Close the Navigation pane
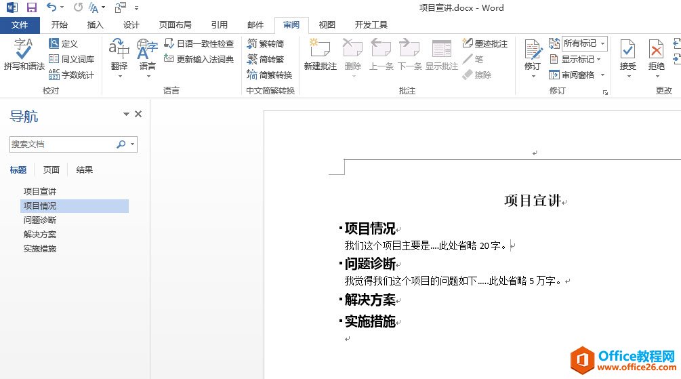This screenshot has width=681, height=379. tap(138, 114)
